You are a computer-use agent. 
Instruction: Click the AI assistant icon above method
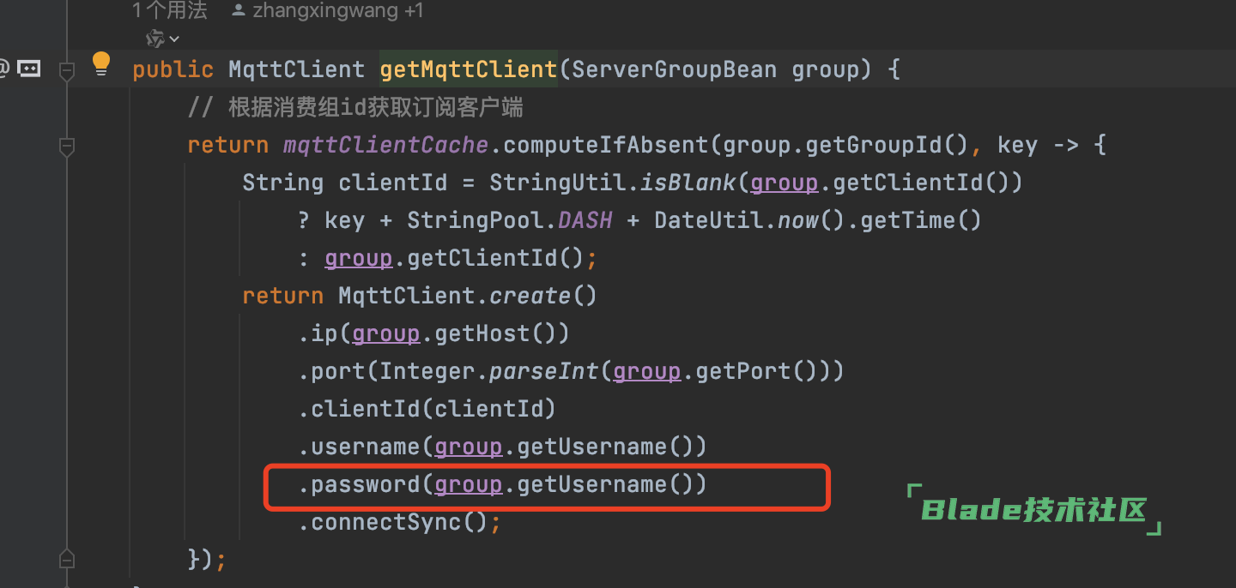pyautogui.click(x=155, y=39)
